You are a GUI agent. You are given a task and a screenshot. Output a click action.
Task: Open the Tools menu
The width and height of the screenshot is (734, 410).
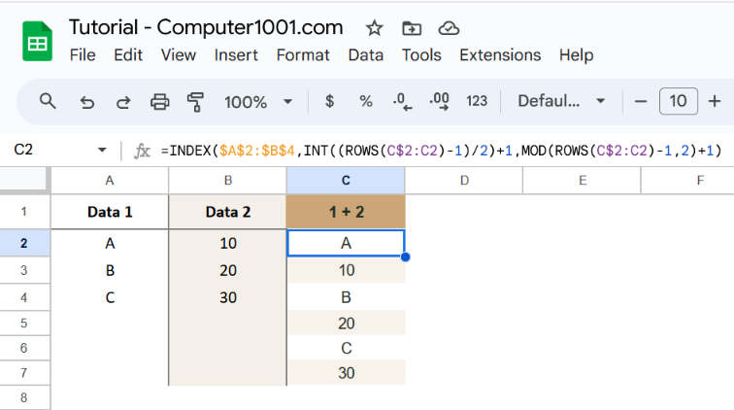tap(421, 55)
